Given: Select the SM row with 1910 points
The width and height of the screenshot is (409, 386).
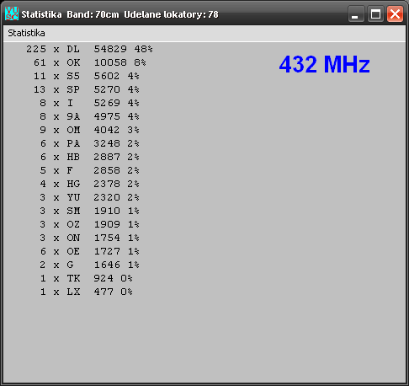Looking at the screenshot, I should [x=89, y=211].
